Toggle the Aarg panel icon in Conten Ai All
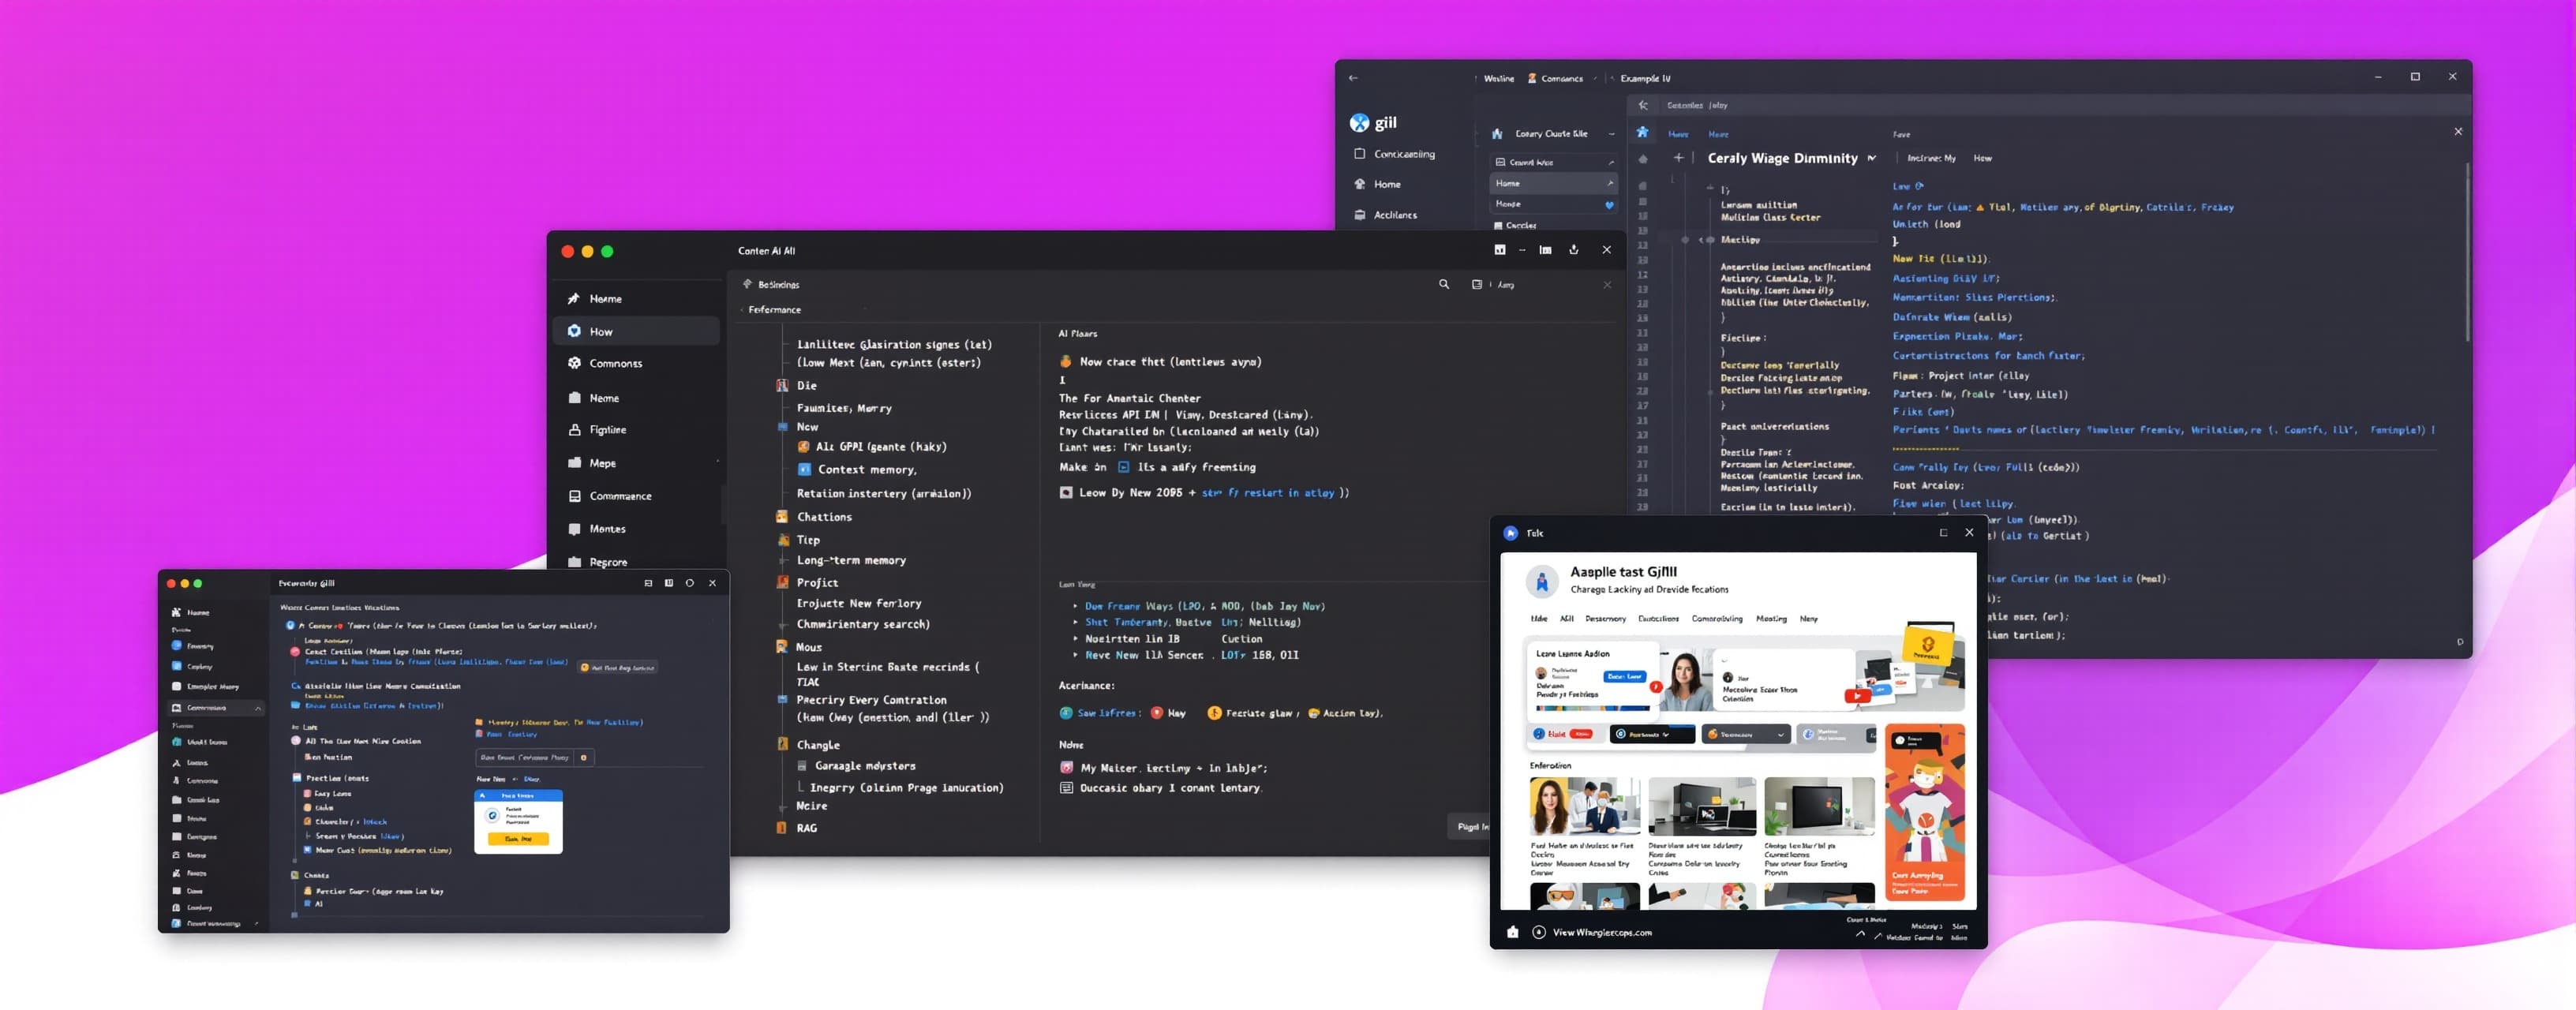Screen dimensions: 2576x1010 (1477, 285)
